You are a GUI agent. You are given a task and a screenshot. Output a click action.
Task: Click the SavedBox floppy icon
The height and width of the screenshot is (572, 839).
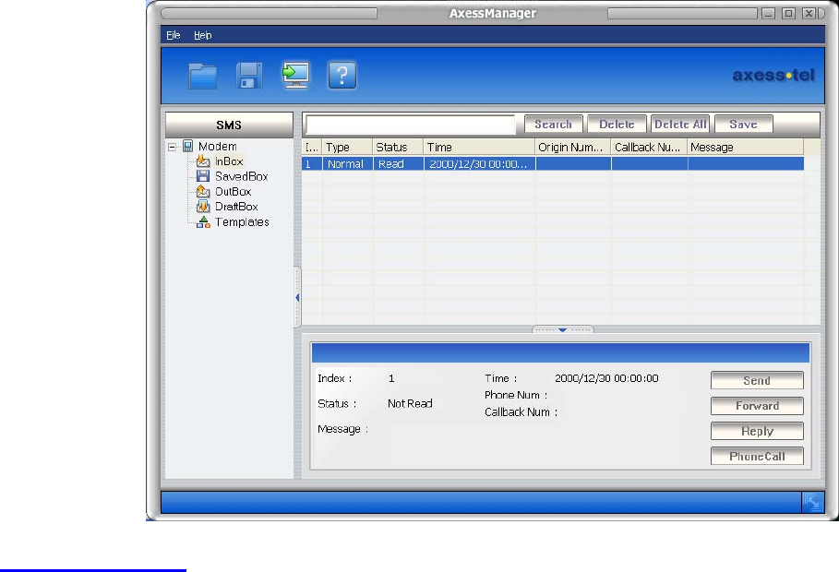[203, 176]
